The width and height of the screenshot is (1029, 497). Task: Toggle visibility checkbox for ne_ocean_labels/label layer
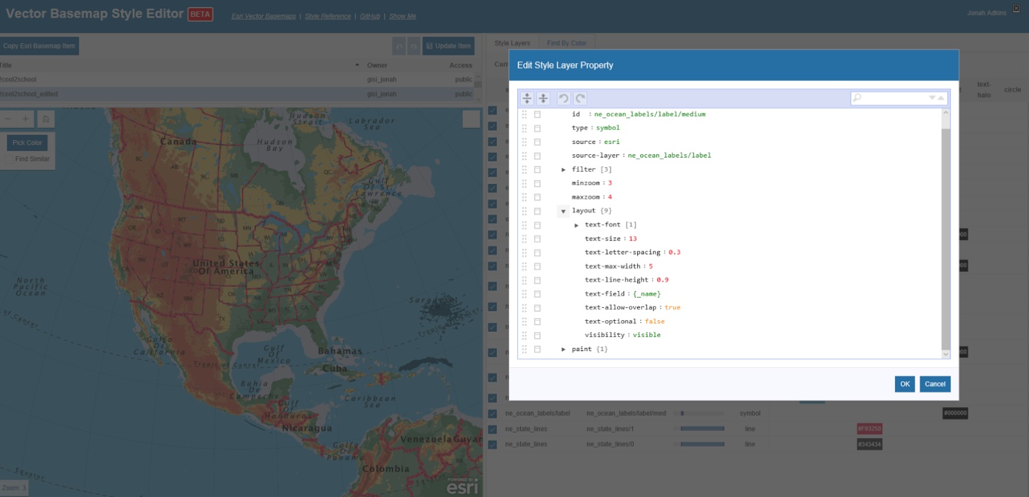click(x=492, y=413)
